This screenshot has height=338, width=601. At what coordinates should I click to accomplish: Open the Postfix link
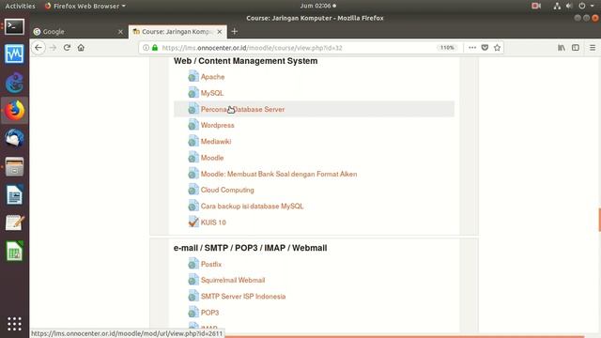tap(211, 264)
